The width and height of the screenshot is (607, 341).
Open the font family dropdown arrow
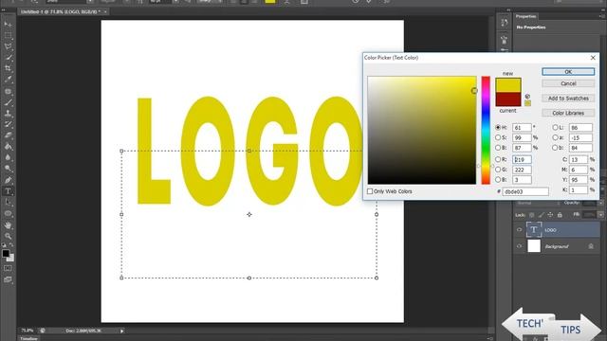(x=90, y=2)
